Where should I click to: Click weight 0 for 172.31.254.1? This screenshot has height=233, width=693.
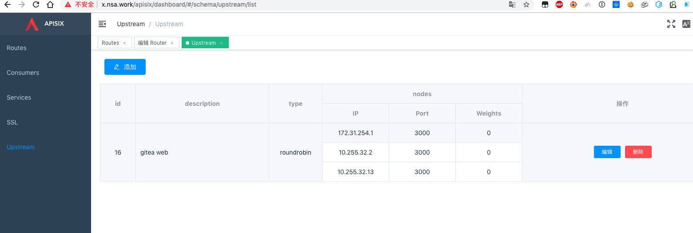489,133
